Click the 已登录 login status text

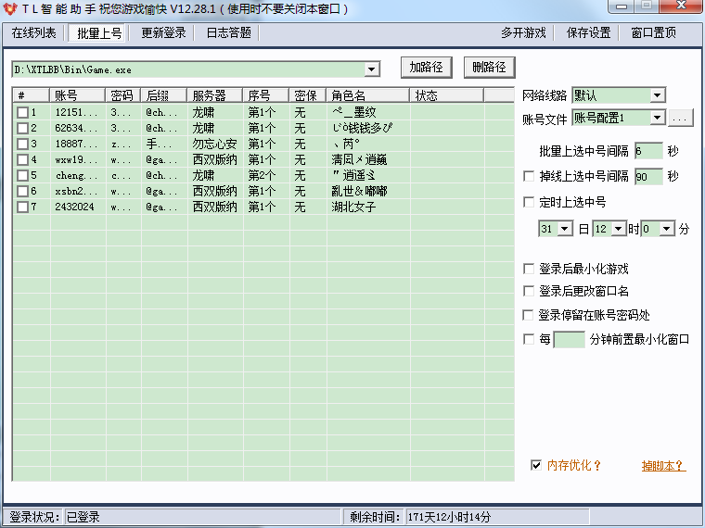pos(83,517)
